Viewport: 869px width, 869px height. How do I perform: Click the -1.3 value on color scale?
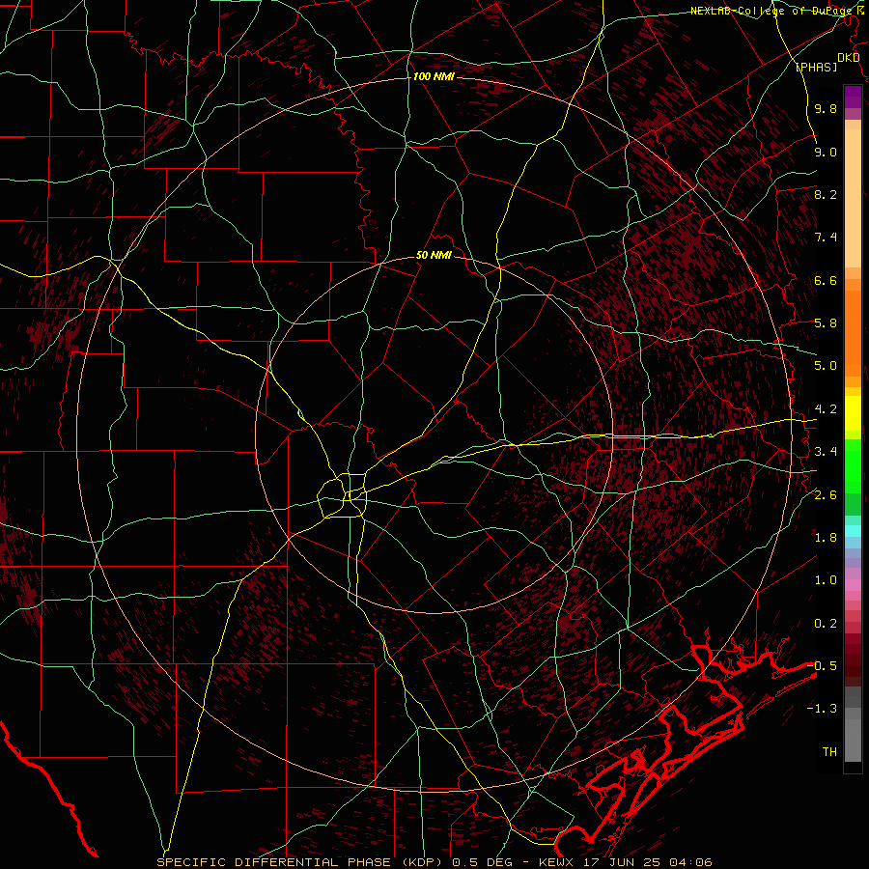click(x=822, y=709)
